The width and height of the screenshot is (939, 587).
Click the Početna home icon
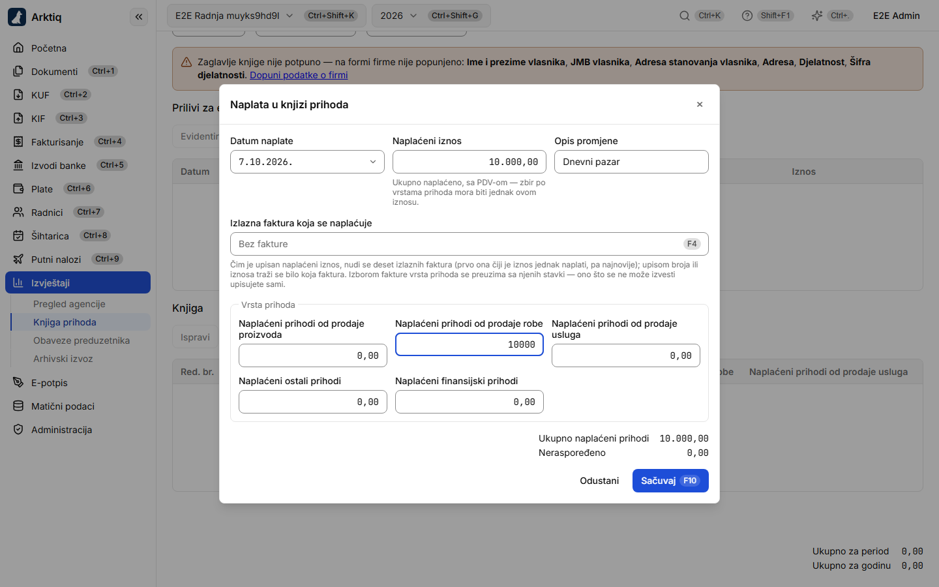pos(18,48)
